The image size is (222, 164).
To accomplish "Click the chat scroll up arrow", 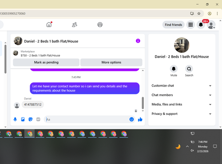I will point(143,70).
